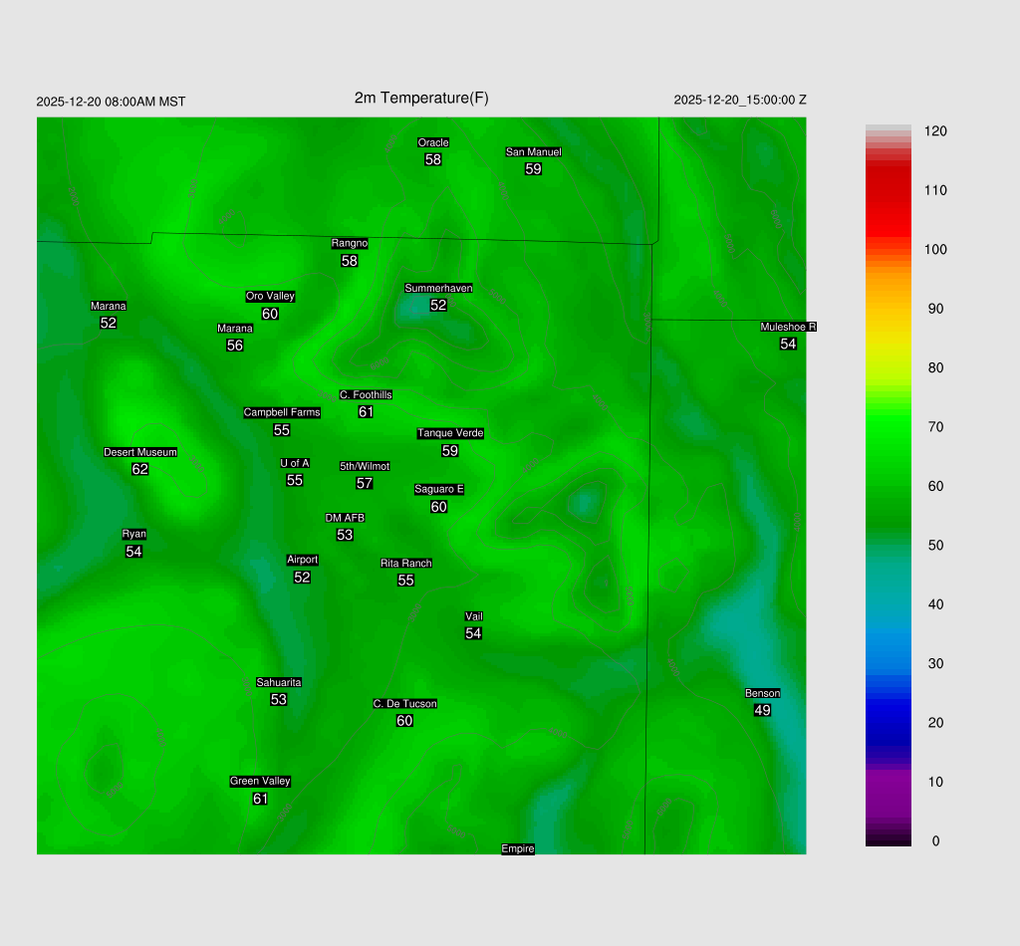Click the Benson temperature value 49
Image resolution: width=1020 pixels, height=946 pixels.
click(762, 710)
